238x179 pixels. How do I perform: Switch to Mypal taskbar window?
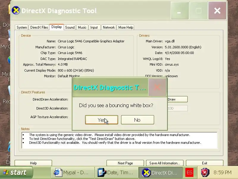(72, 173)
